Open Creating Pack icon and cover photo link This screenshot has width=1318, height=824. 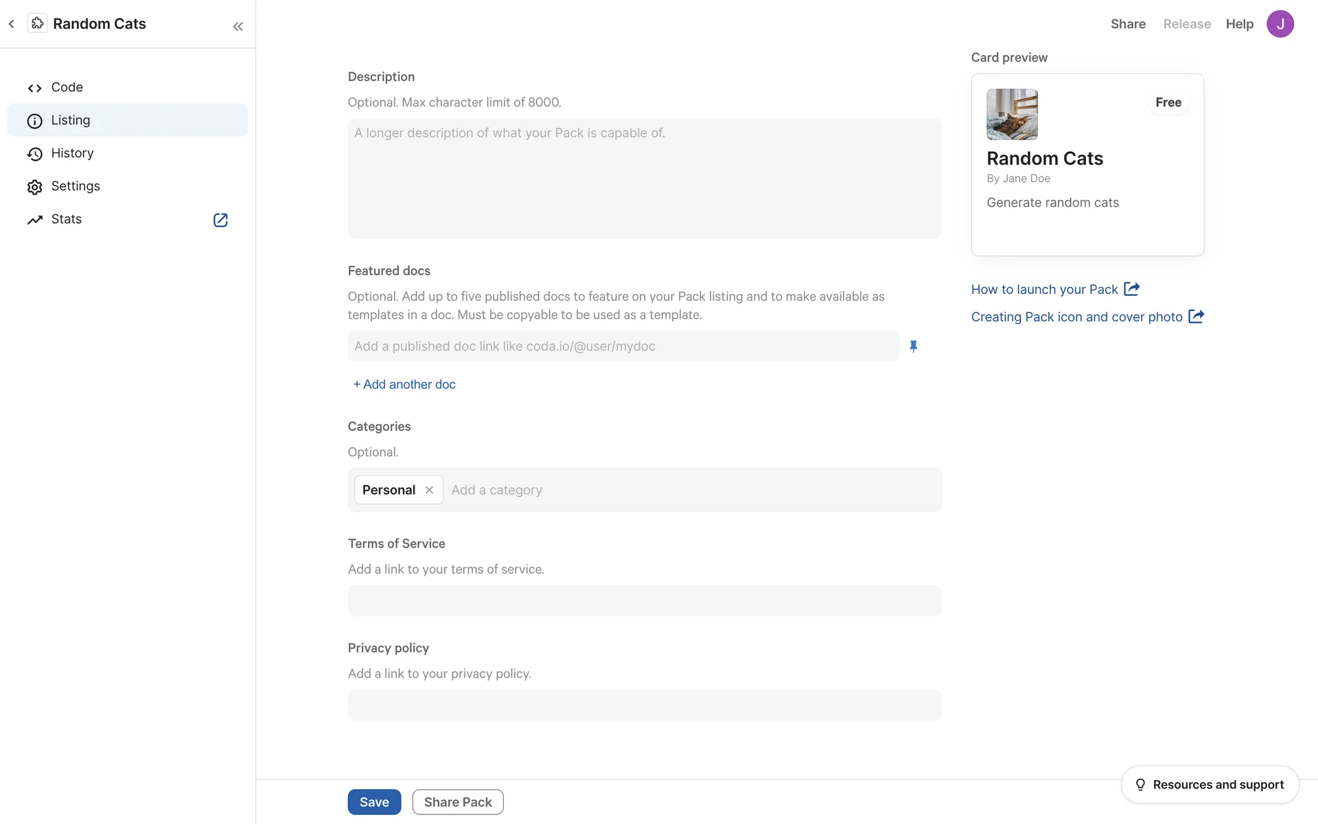coord(1076,317)
